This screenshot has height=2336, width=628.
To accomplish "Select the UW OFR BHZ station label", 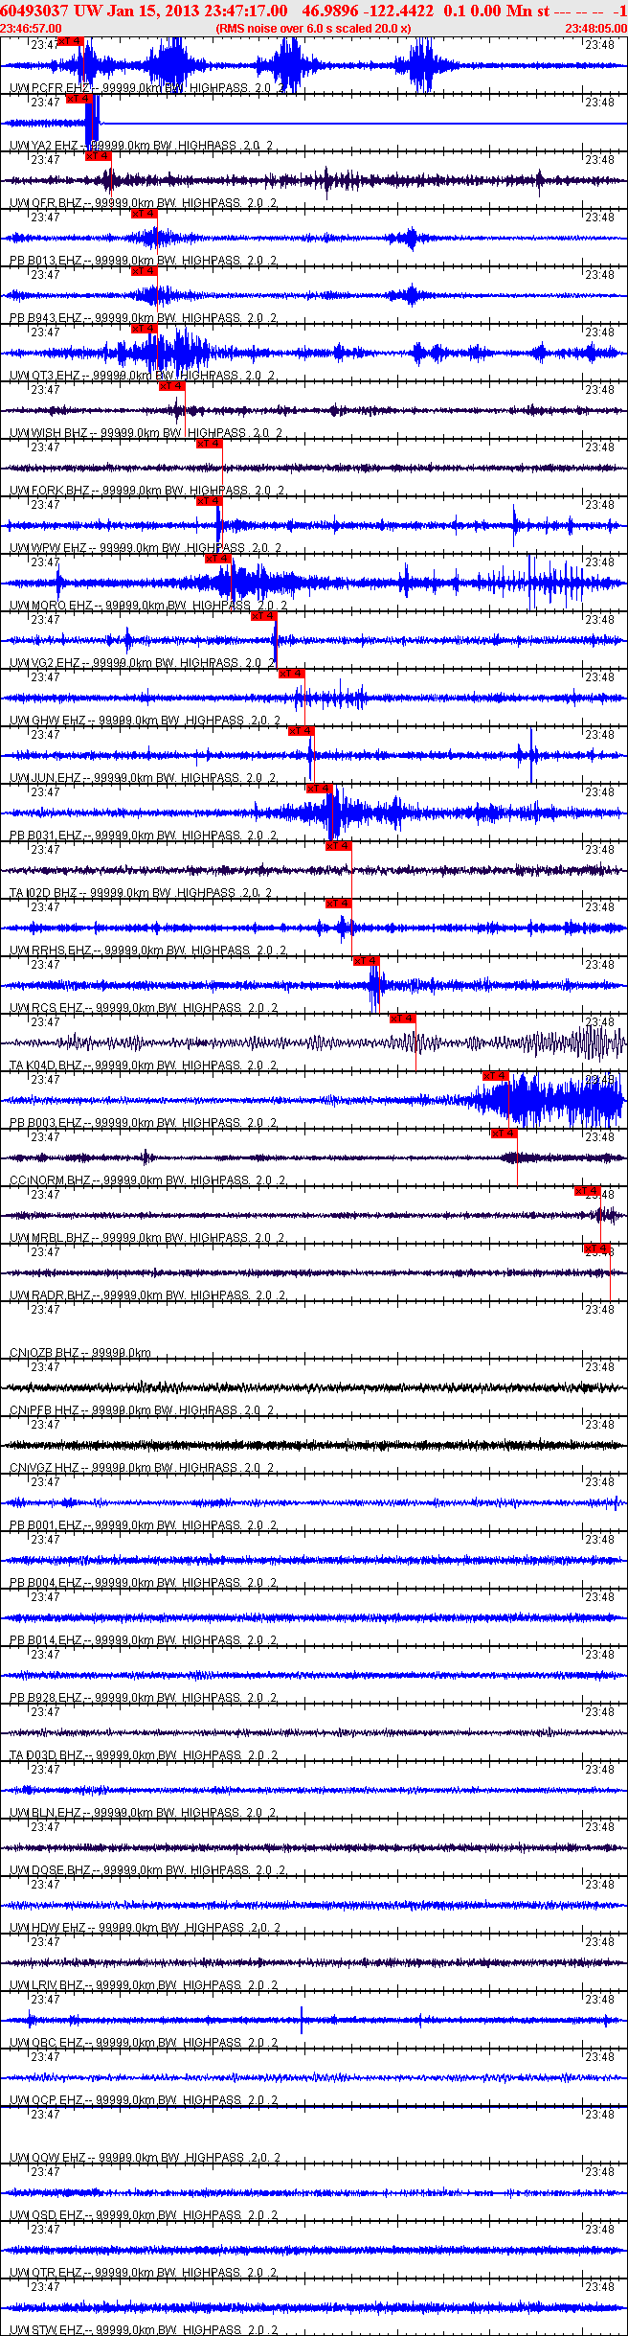I will pyautogui.click(x=47, y=203).
